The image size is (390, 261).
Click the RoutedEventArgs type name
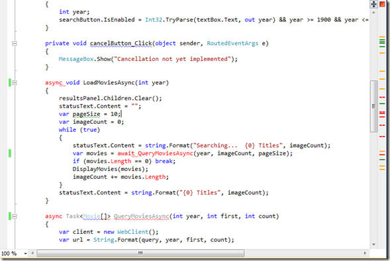pyautogui.click(x=232, y=43)
